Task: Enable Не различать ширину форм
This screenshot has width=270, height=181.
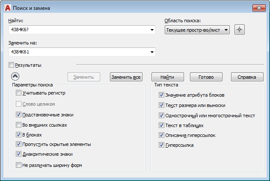Action: click(x=18, y=165)
